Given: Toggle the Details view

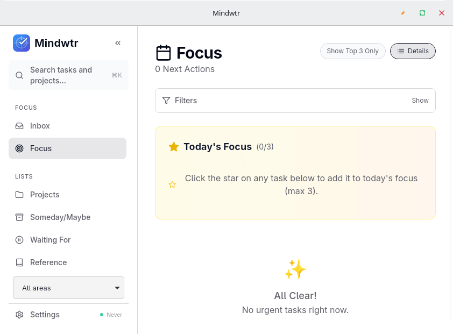Looking at the screenshot, I should (413, 51).
